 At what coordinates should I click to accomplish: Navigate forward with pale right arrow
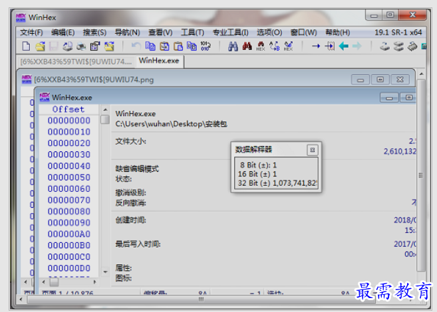point(357,46)
